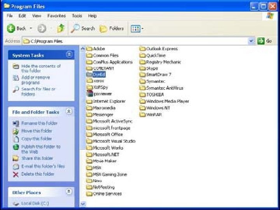Open the Help menu

click(92, 16)
